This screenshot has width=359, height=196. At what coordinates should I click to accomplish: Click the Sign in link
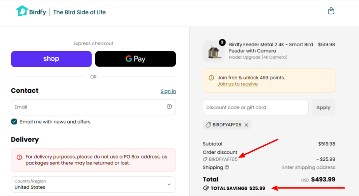coord(168,91)
